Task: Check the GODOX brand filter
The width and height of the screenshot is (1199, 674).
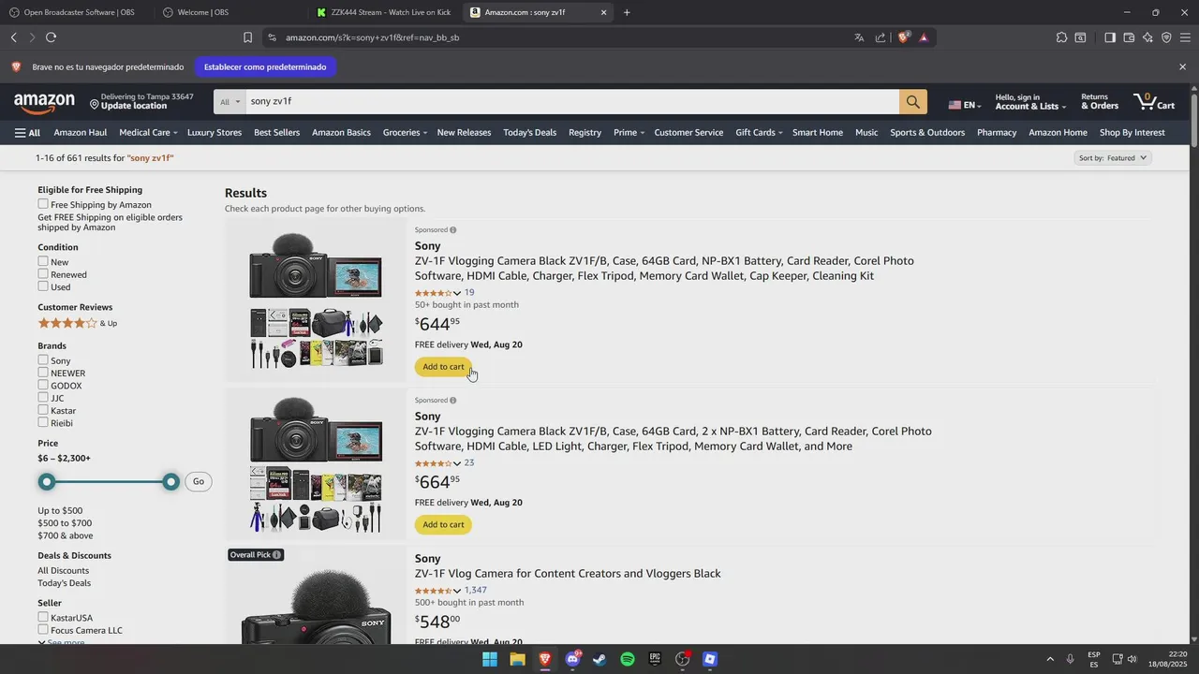Action: coord(43,385)
